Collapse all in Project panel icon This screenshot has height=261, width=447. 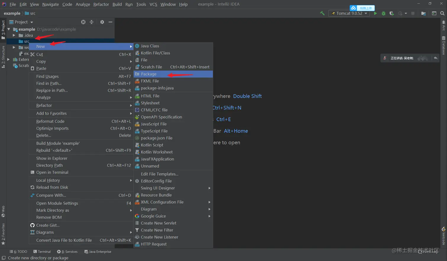pos(92,22)
